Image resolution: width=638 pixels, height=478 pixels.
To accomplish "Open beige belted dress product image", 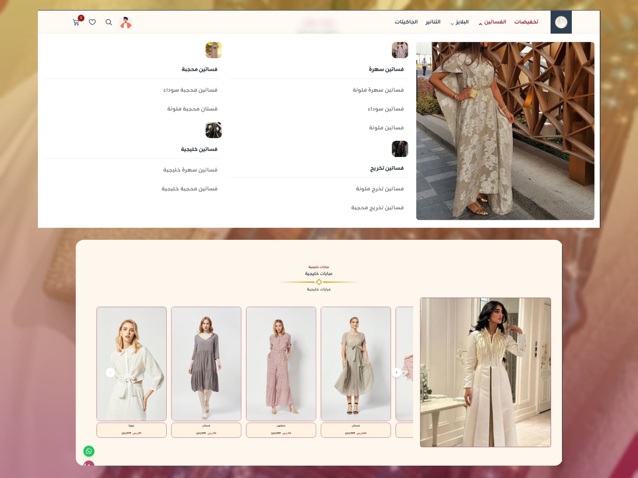I will point(356,364).
